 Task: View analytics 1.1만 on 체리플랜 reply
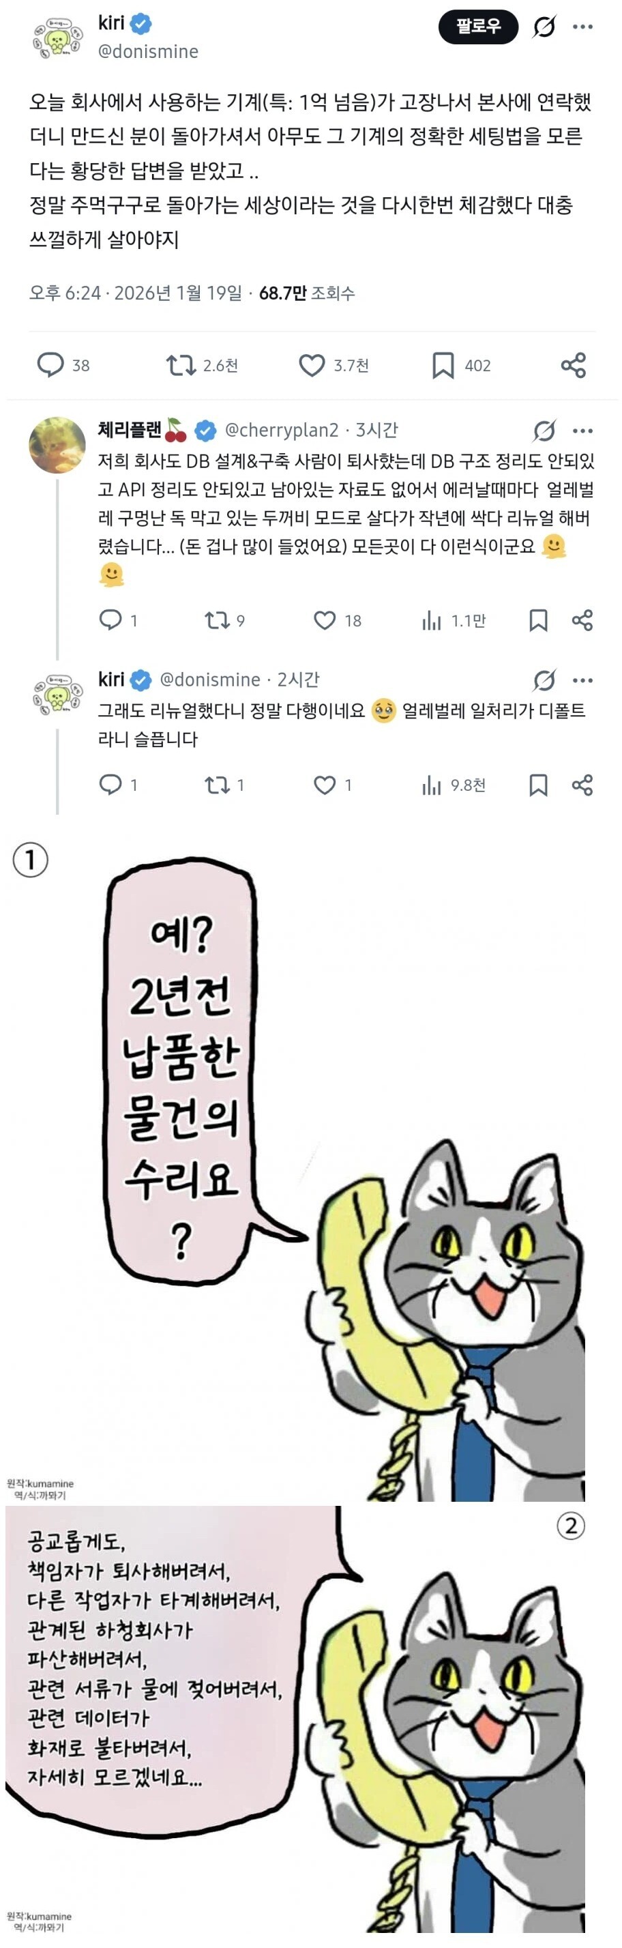(x=454, y=621)
